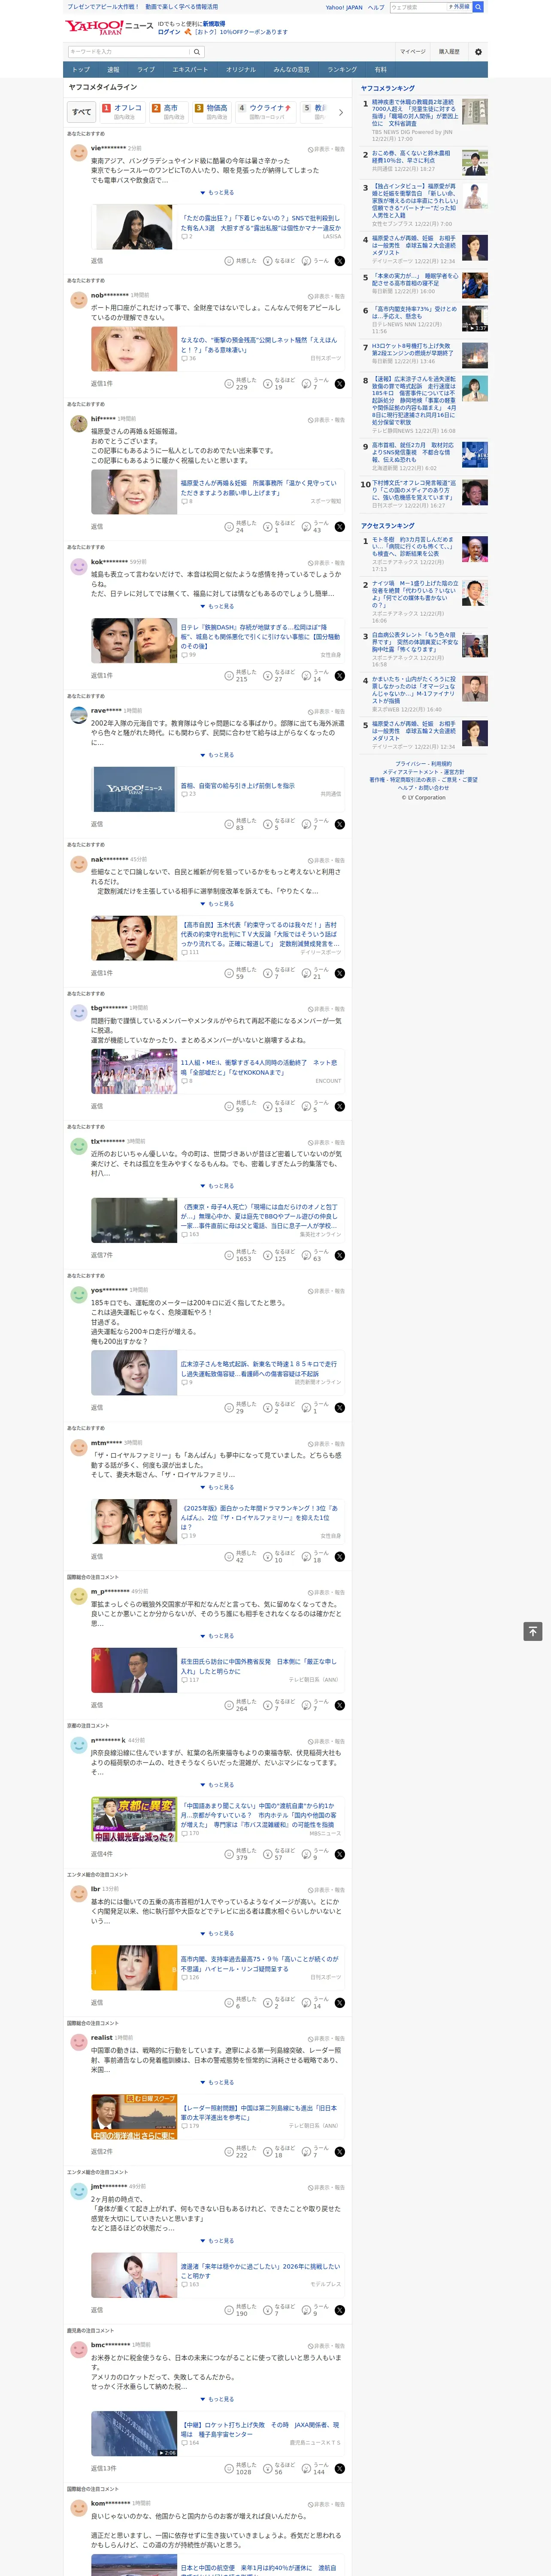The image size is (551, 2576).
Task: Click うーん reaction on nak's comment
Action: [x=315, y=973]
